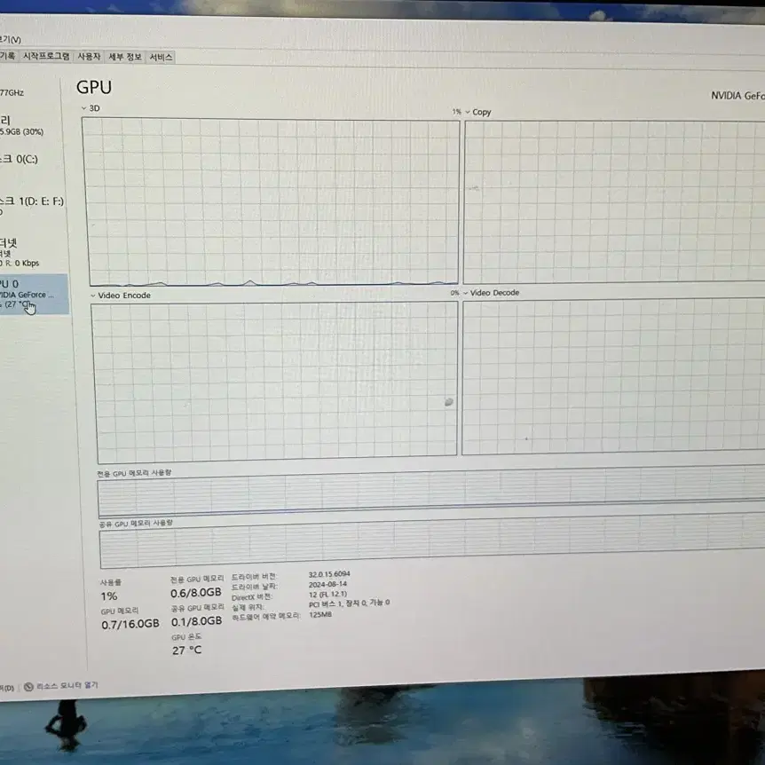Click the driver version 32.0.15.6094

click(329, 574)
